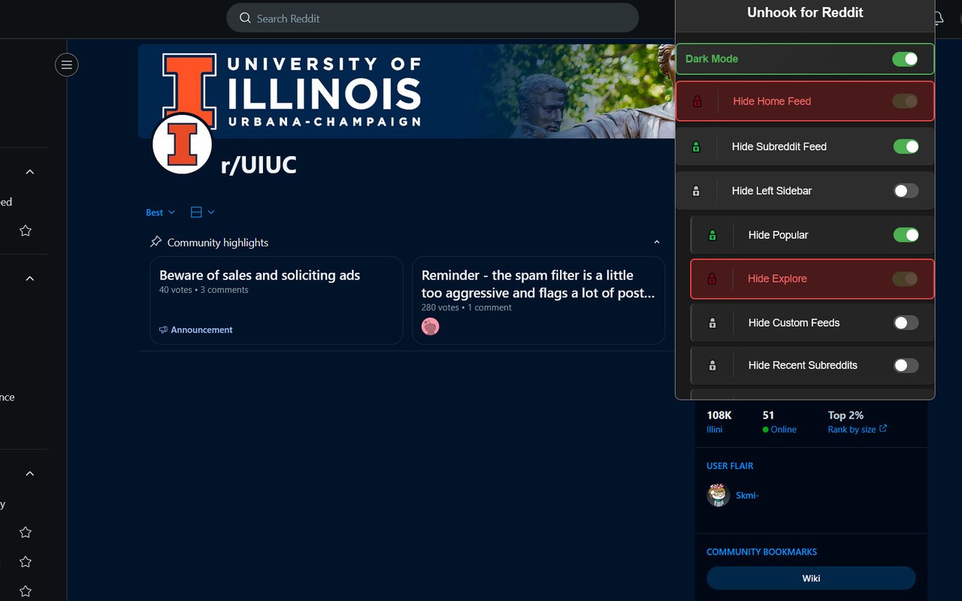Open the post layout view dropdown
Screen dimensions: 962x601
[x=202, y=213]
